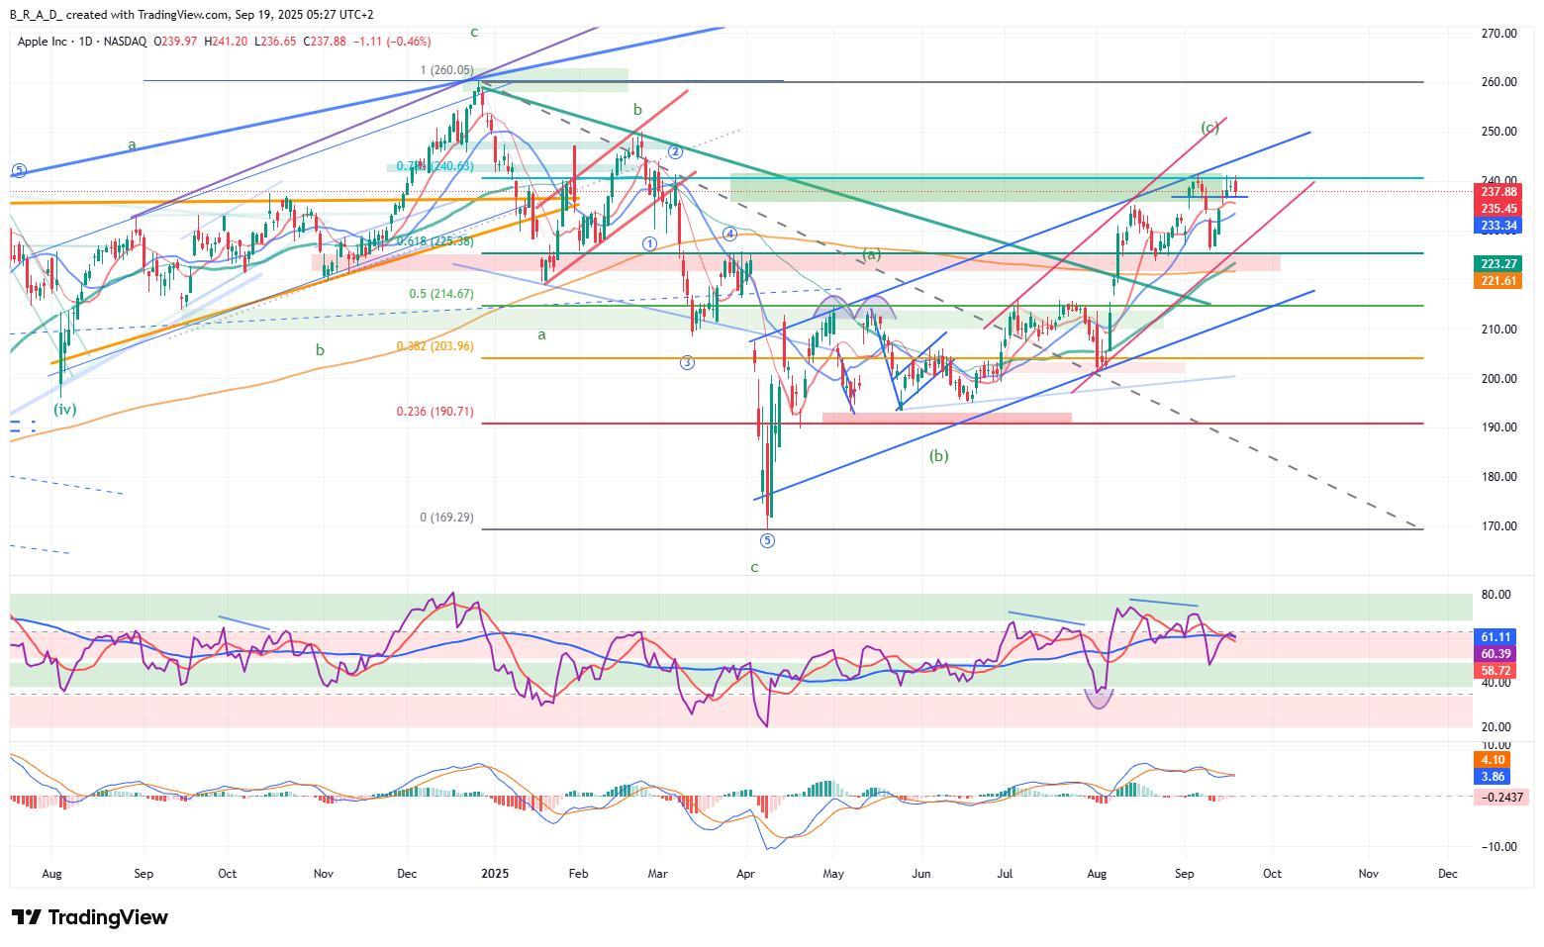
Task: Click the 260.00 price axis label
Action: 1498,82
